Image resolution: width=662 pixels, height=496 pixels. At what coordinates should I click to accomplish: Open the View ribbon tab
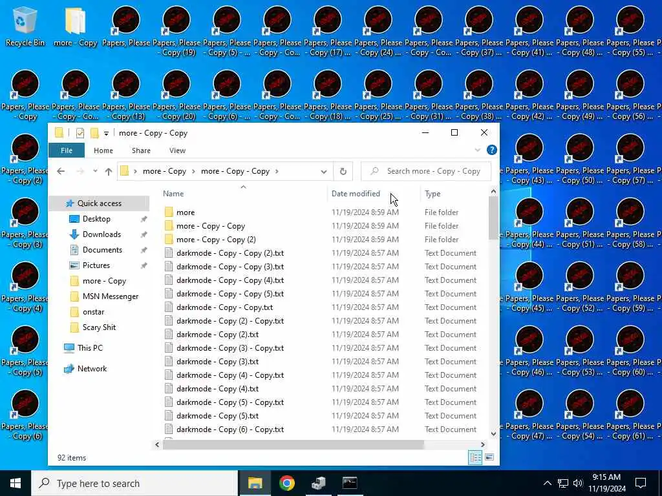[x=177, y=150]
